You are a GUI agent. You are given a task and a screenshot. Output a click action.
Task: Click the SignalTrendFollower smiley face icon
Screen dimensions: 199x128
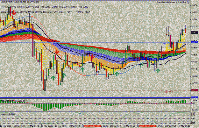(188, 2)
